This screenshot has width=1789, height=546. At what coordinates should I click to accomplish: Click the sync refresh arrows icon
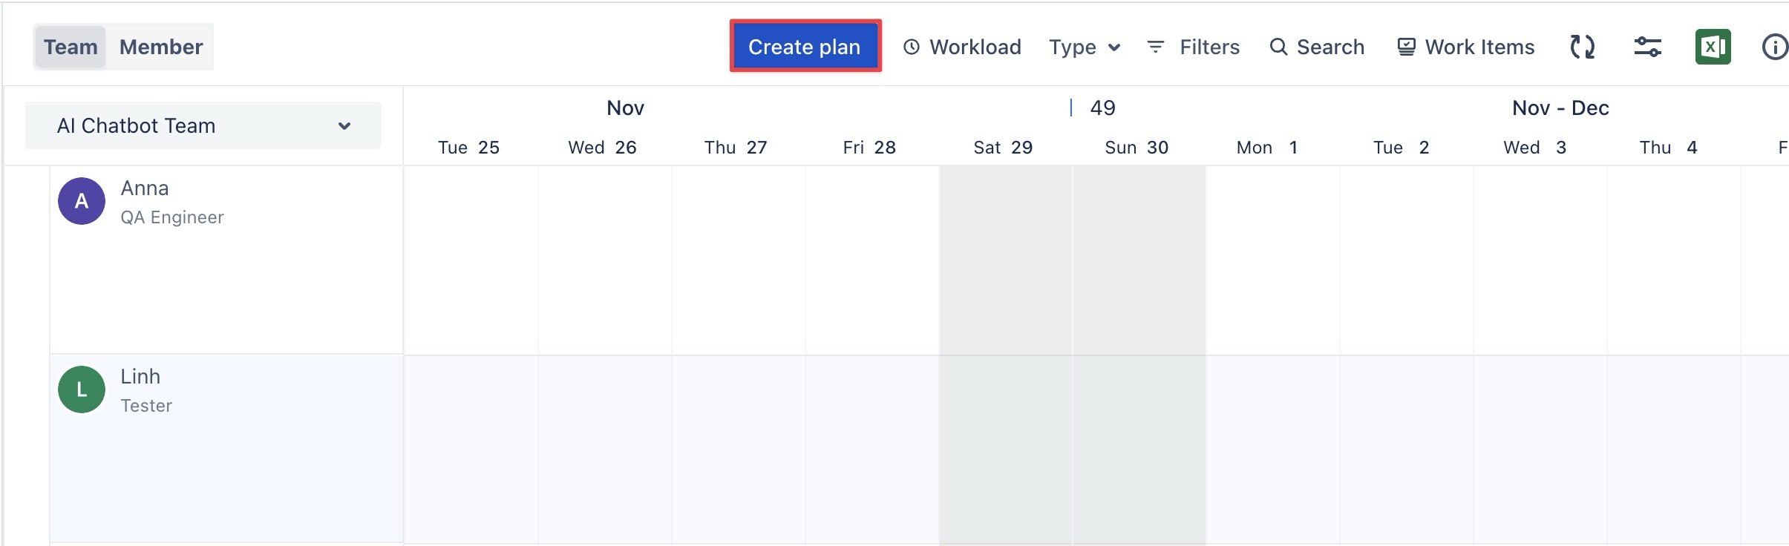click(1583, 47)
